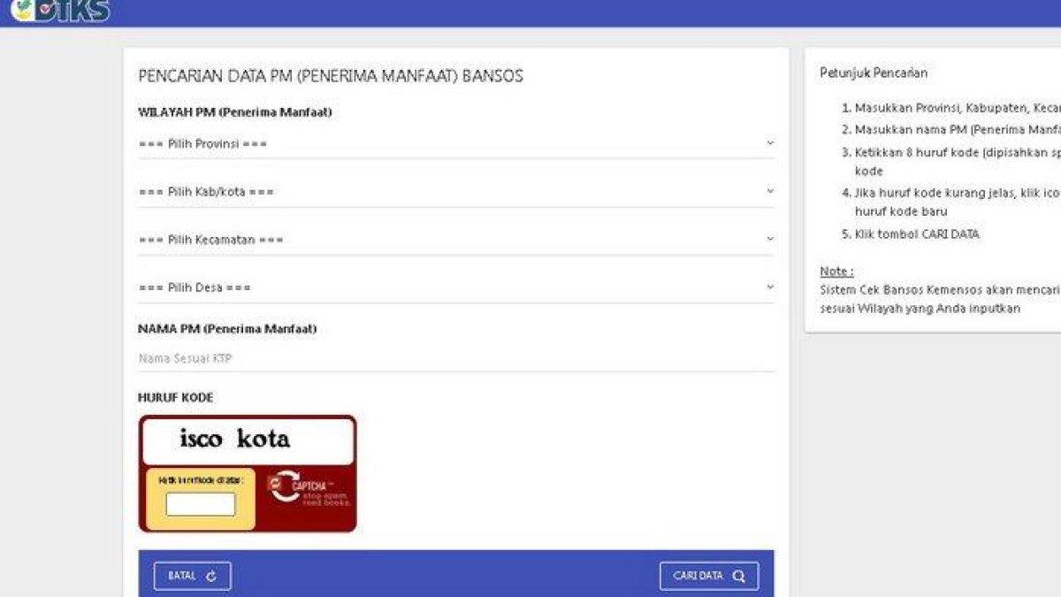Click the reCAPTCHA circular arrows icon
This screenshot has height=597, width=1061.
tap(285, 486)
